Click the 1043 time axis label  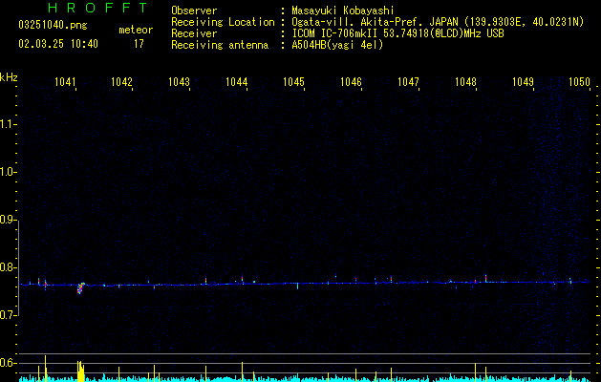coord(179,81)
